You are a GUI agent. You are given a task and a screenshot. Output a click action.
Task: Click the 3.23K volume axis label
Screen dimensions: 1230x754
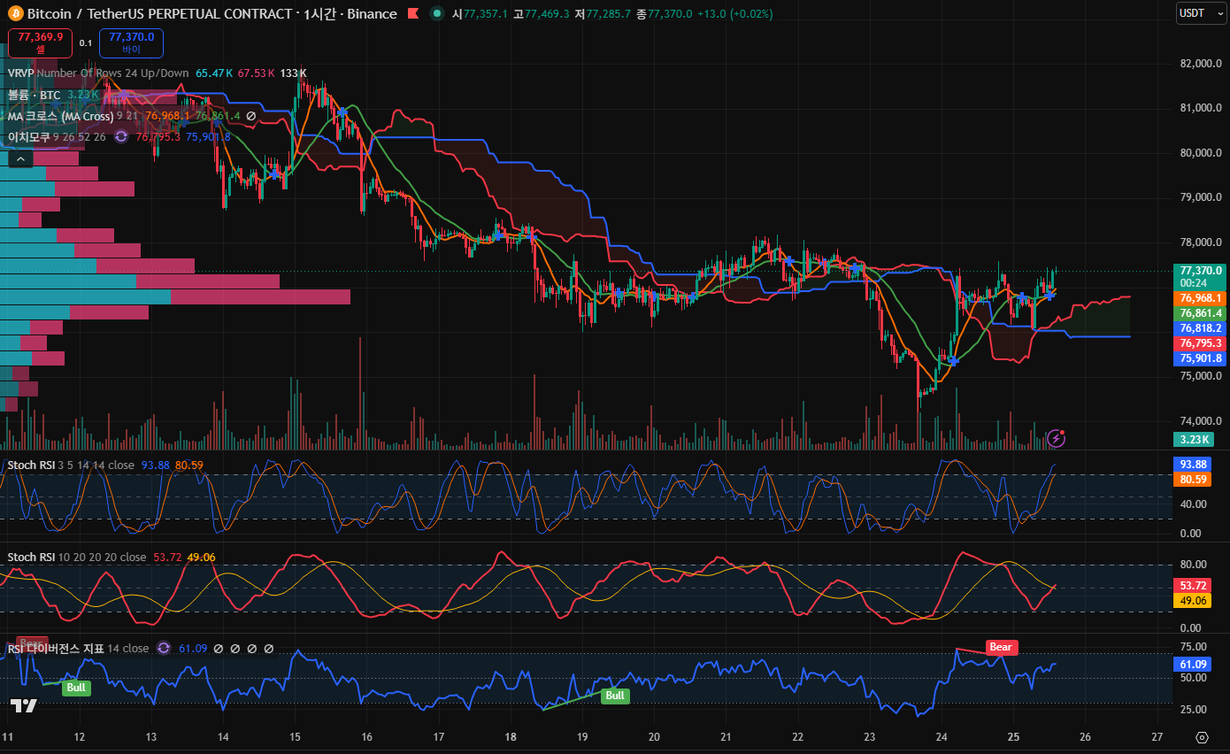click(x=1194, y=439)
